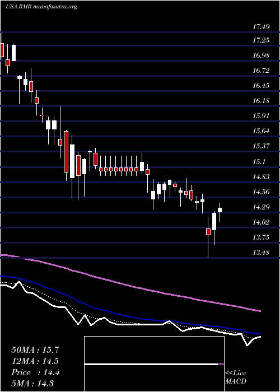Image resolution: width=280 pixels, height=392 pixels.
Task: Click the 12MA : 14.5 readout
Action: 35,361
